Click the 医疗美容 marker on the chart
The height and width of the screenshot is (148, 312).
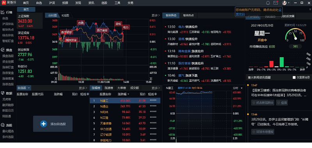[102, 30]
